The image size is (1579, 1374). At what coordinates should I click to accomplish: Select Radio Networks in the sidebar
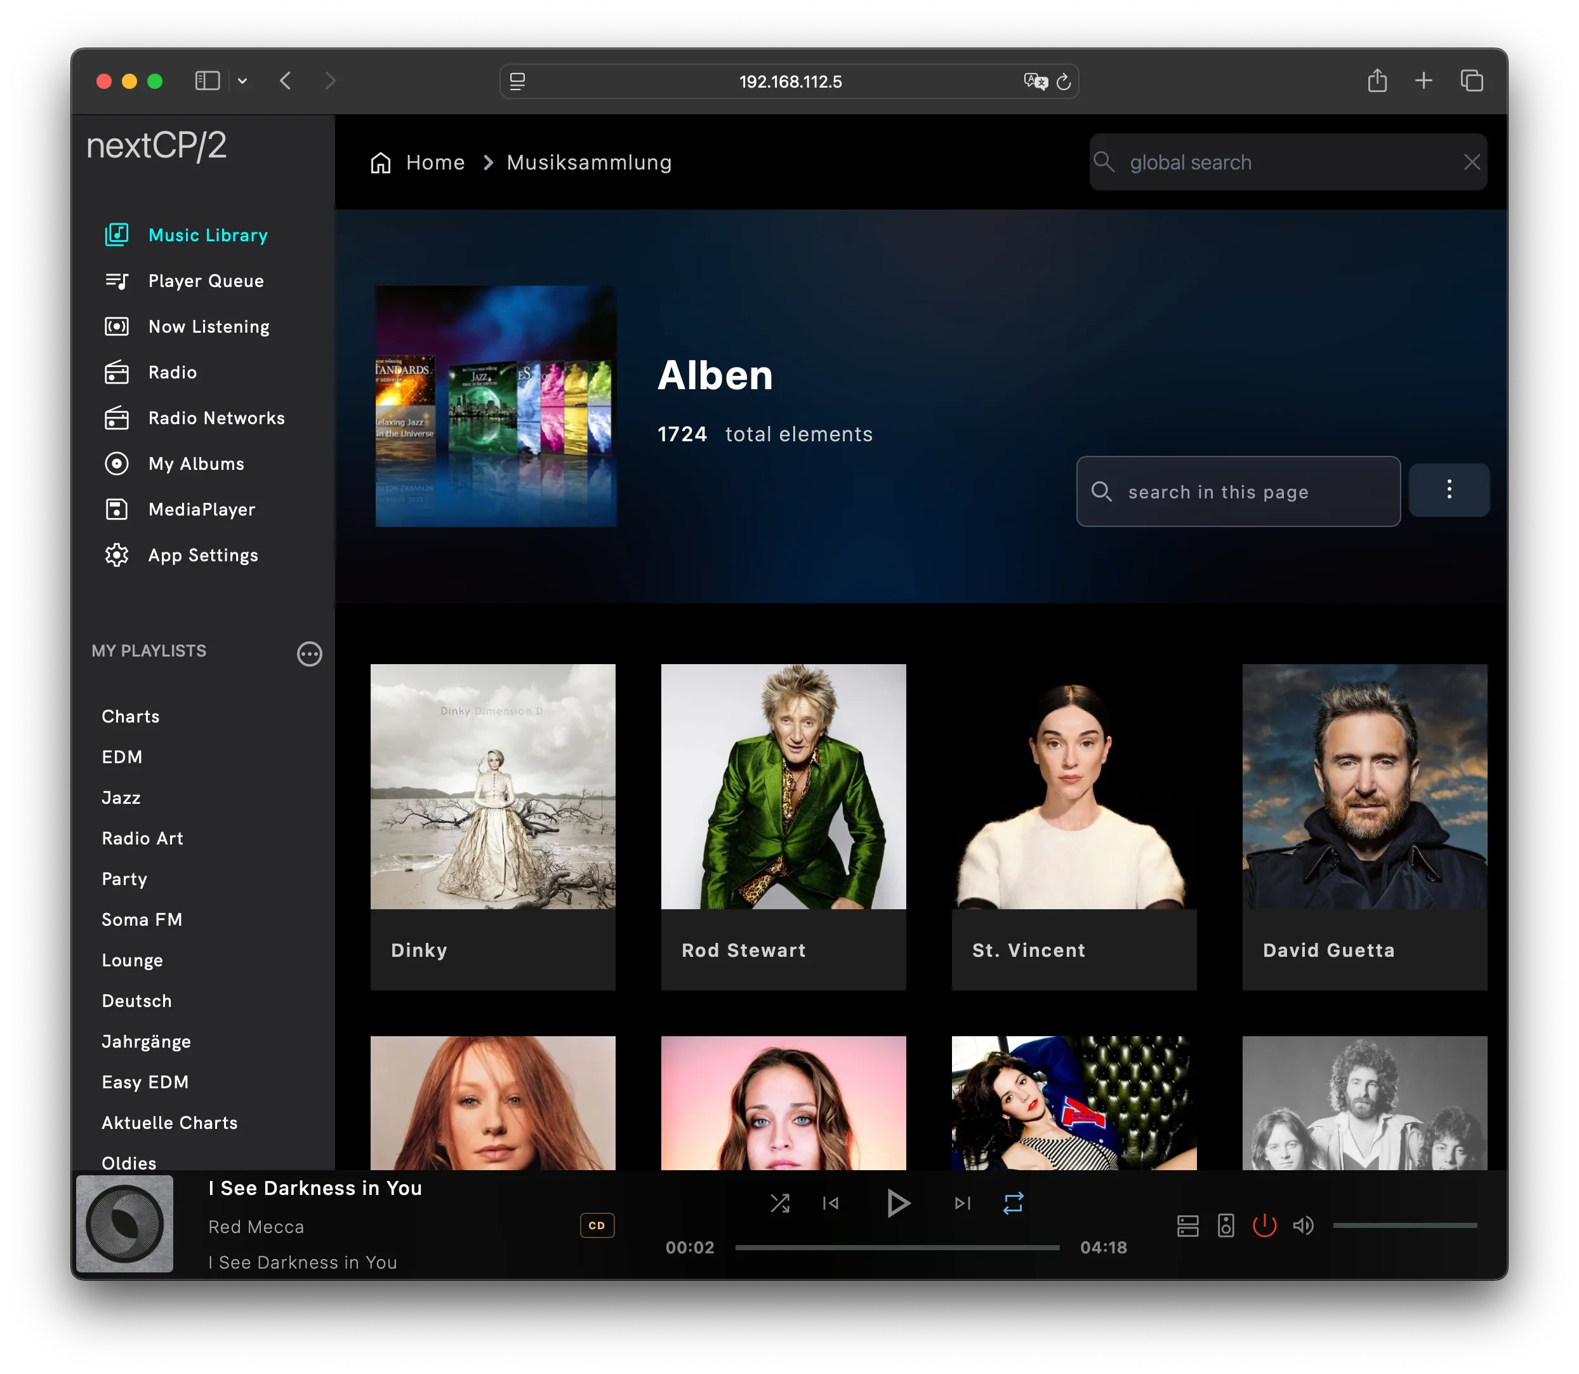point(216,418)
